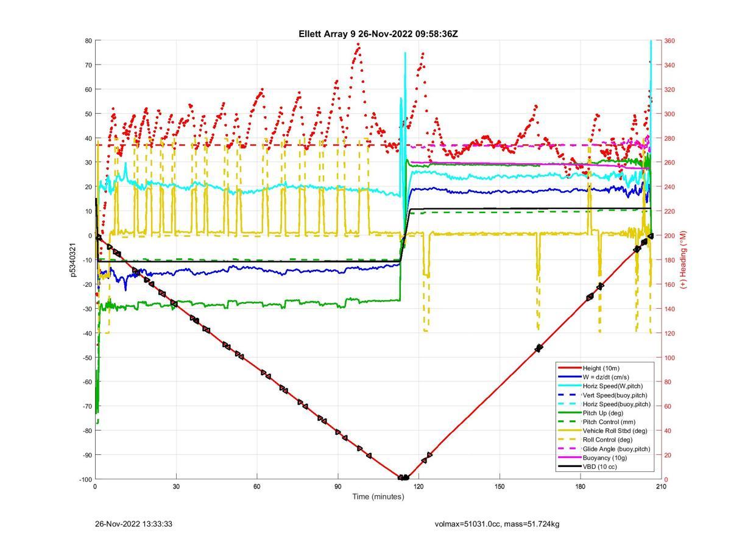Click the x-axis tick label 150
The height and width of the screenshot is (539, 731).
[500, 487]
